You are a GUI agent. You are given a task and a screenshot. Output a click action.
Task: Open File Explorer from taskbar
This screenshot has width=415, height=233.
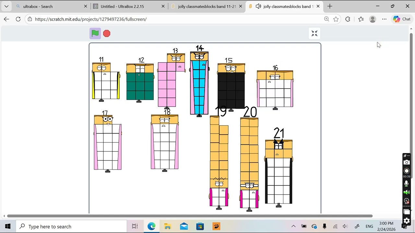coord(168,227)
